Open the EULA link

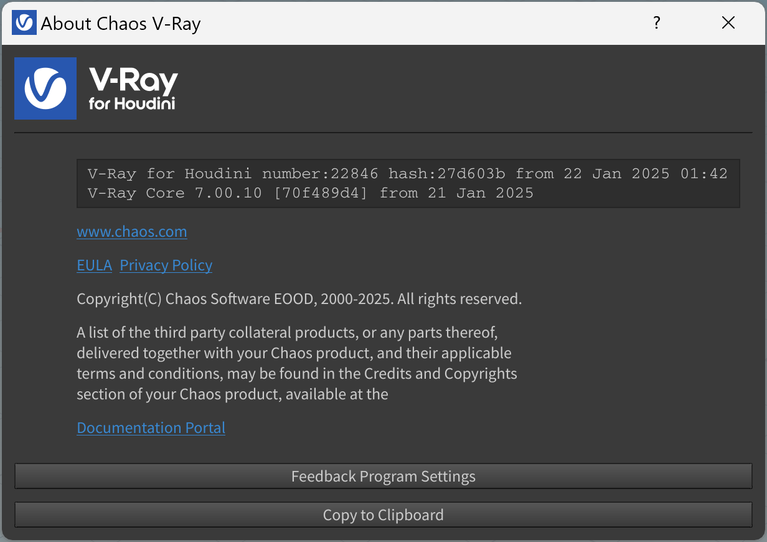coord(94,265)
